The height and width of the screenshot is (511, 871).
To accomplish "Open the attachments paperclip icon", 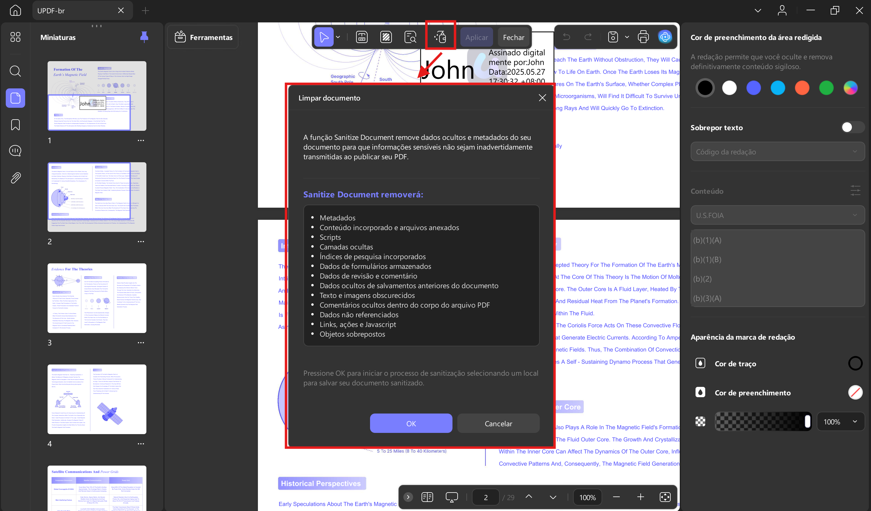I will [15, 178].
